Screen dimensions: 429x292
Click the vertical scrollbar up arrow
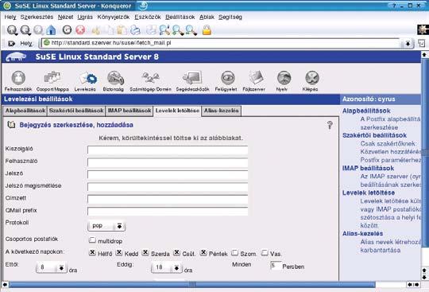point(424,55)
